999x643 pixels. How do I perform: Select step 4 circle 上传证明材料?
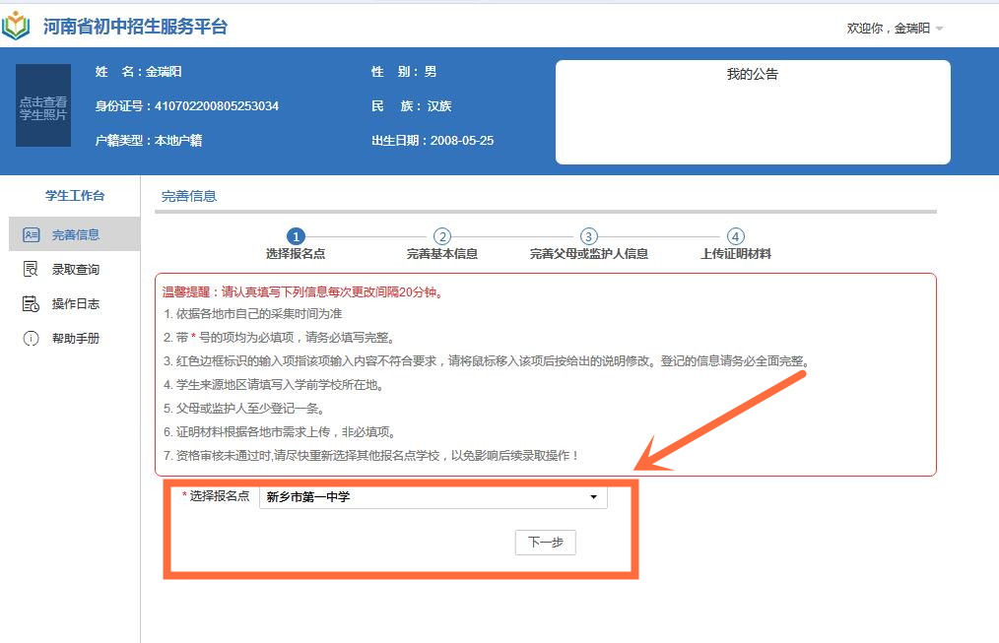(735, 236)
